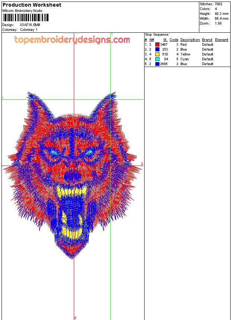Click the blue swatch next to stitch count 253

point(157,49)
